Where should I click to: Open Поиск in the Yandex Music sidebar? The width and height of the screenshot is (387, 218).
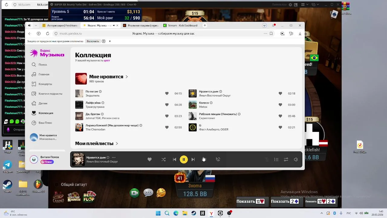[x=43, y=64]
